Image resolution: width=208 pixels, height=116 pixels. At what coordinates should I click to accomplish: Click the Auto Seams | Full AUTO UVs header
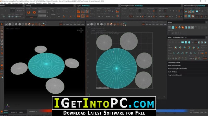177,69
